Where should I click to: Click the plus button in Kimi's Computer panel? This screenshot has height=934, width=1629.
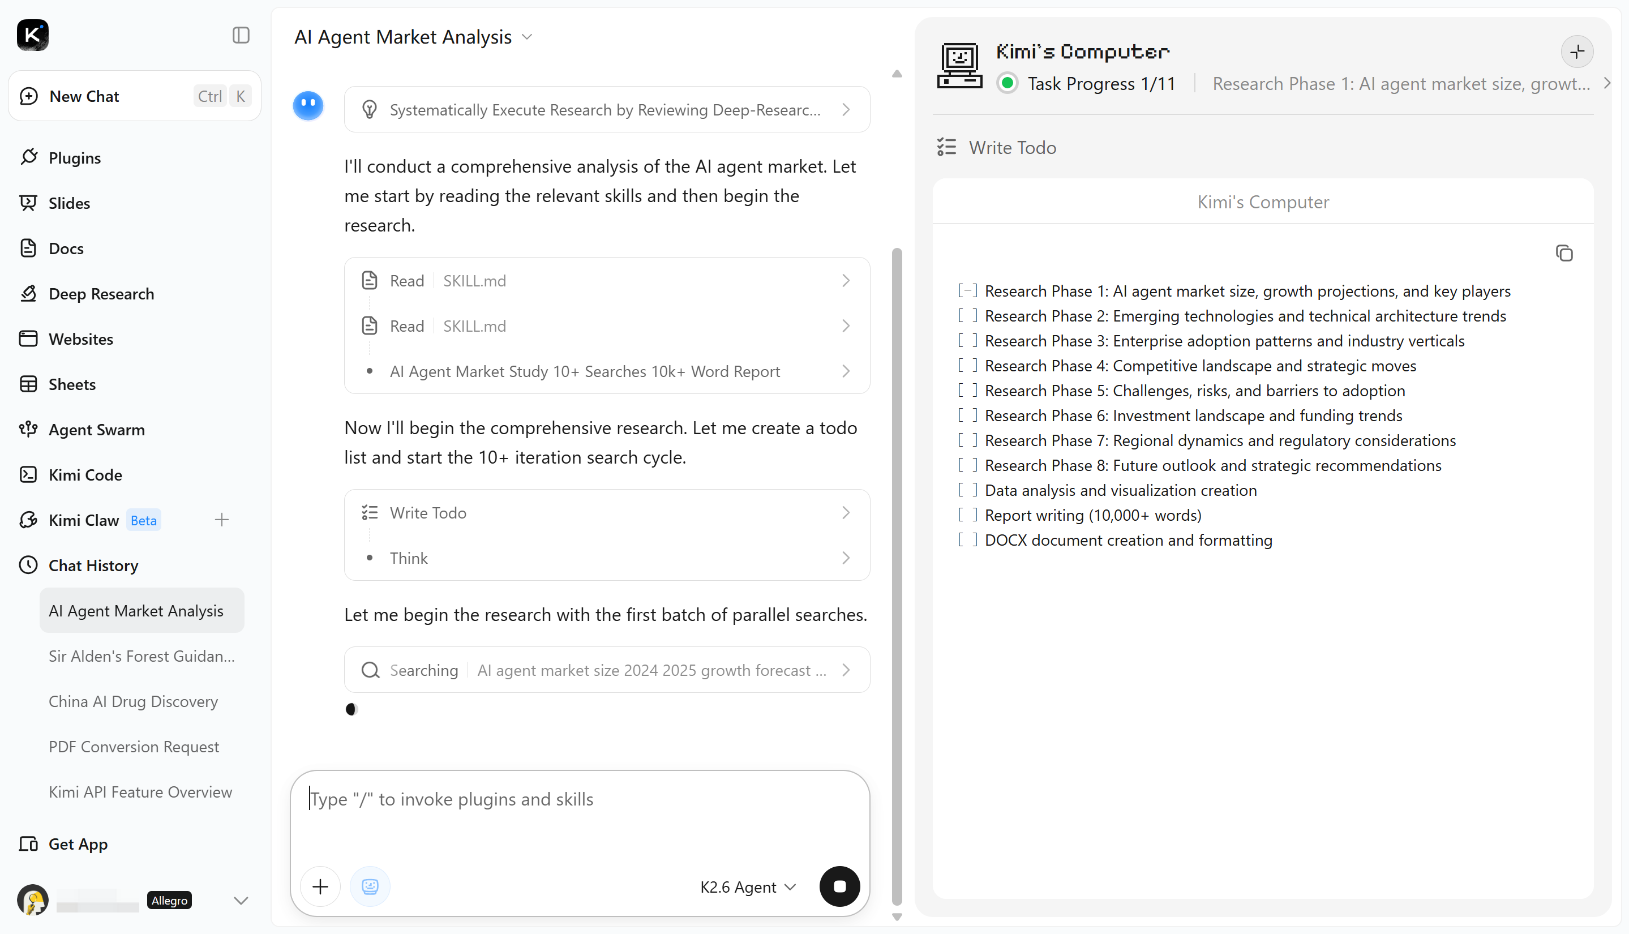click(x=1577, y=52)
